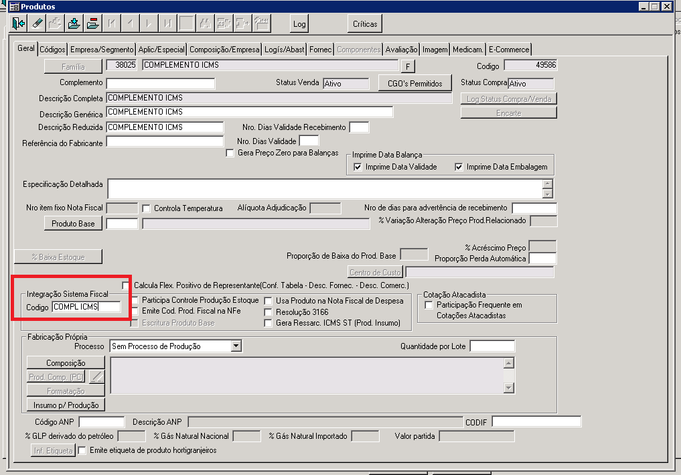This screenshot has height=475, width=681.
Task: Click the greyed clapperboard toolbar icon
Action: coord(261,23)
